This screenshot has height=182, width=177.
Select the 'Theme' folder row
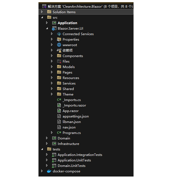click(x=86, y=94)
